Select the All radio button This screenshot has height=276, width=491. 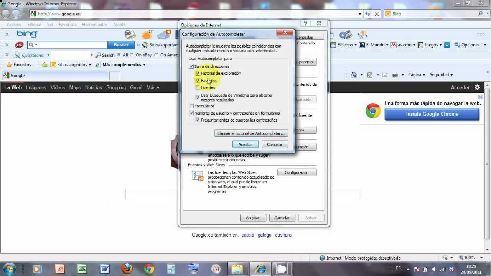(119, 55)
